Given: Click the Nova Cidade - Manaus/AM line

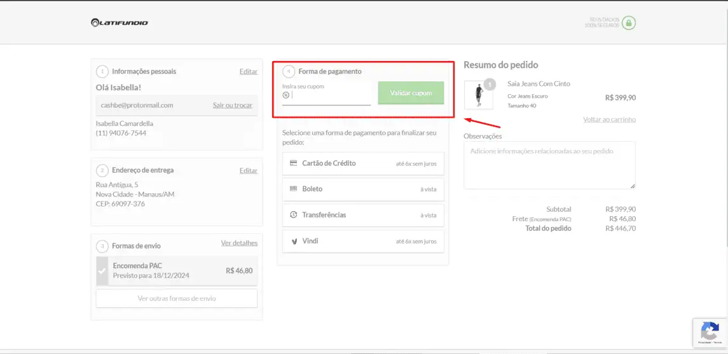Looking at the screenshot, I should 135,194.
